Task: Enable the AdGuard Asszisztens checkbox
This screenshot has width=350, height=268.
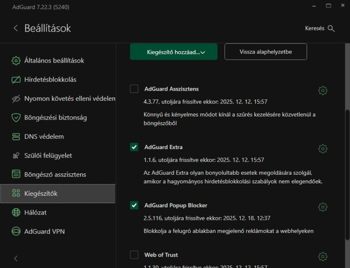Action: pos(134,89)
